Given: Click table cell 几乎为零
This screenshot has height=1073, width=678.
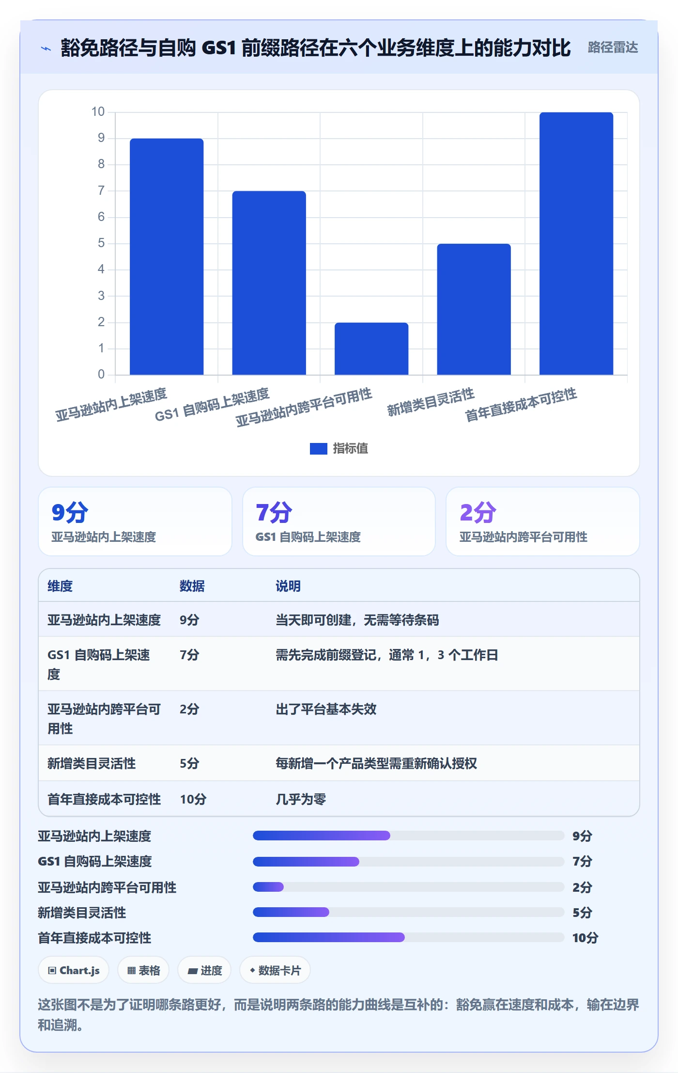Looking at the screenshot, I should coord(301,799).
